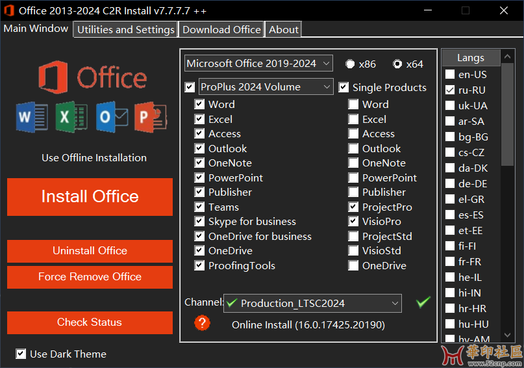Switch to Main Window tab
The image size is (524, 368).
point(36,29)
